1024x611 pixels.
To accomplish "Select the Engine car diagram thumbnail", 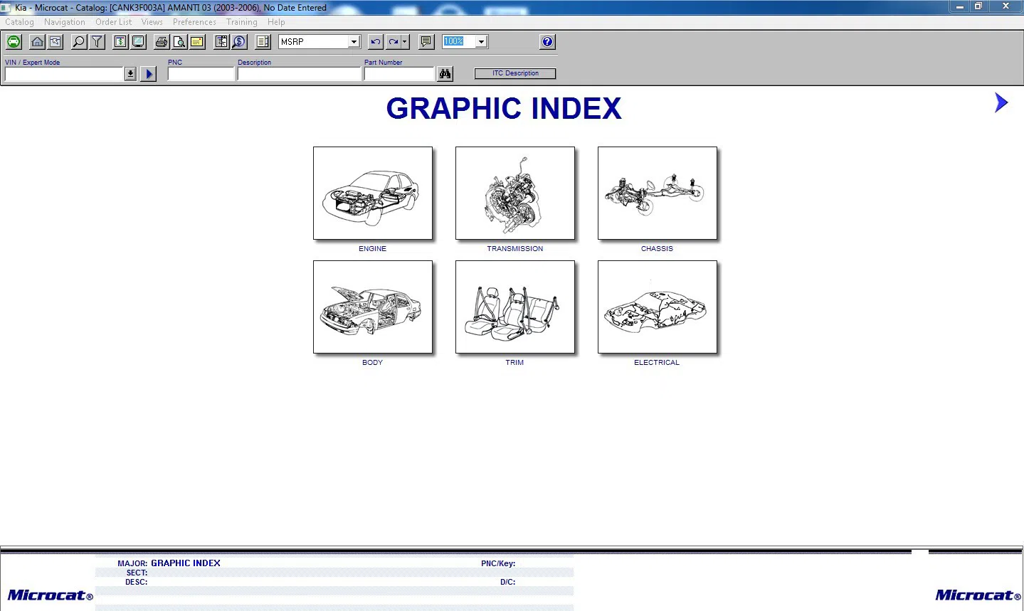I will click(373, 193).
